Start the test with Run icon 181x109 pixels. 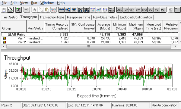tap(18, 10)
